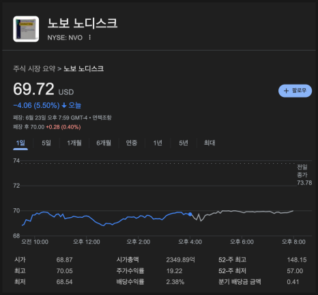The height and width of the screenshot is (295, 318).
Task: Click the 최고 value 70.05
Action: pyautogui.click(x=65, y=271)
